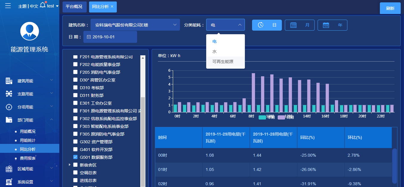Click the calendar icon in date field
The width and height of the screenshot is (404, 187).
point(89,37)
